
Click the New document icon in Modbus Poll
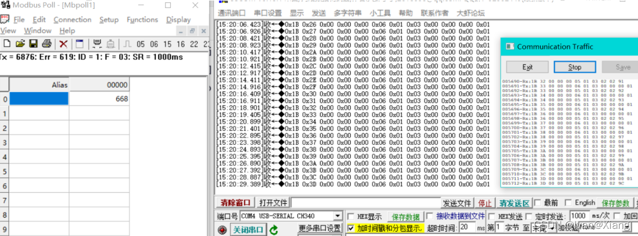pos(7,44)
